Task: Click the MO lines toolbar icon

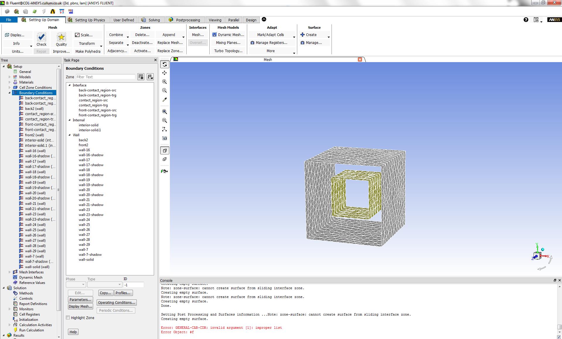Action: (x=71, y=11)
